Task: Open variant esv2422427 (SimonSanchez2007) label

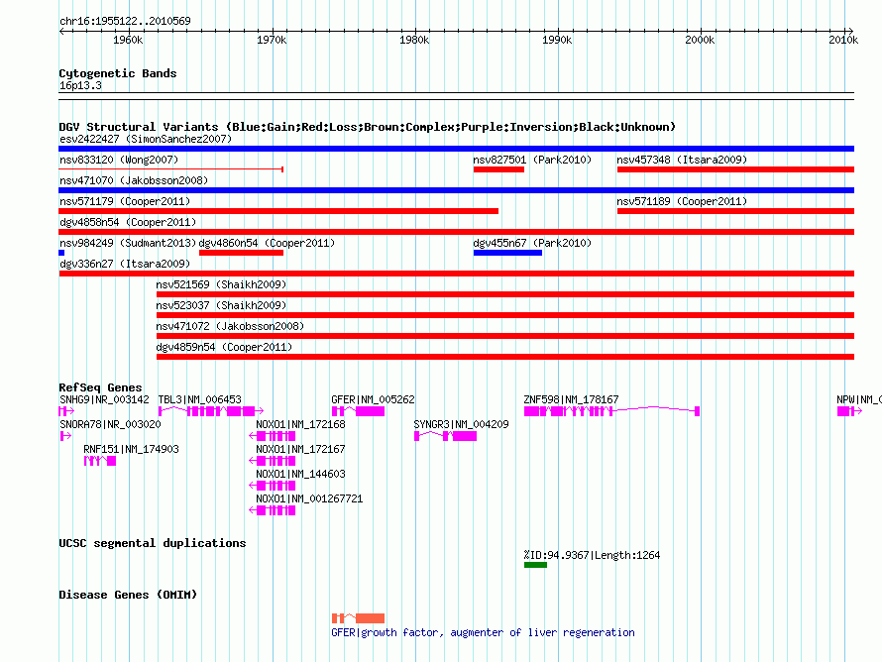Action: [x=146, y=139]
